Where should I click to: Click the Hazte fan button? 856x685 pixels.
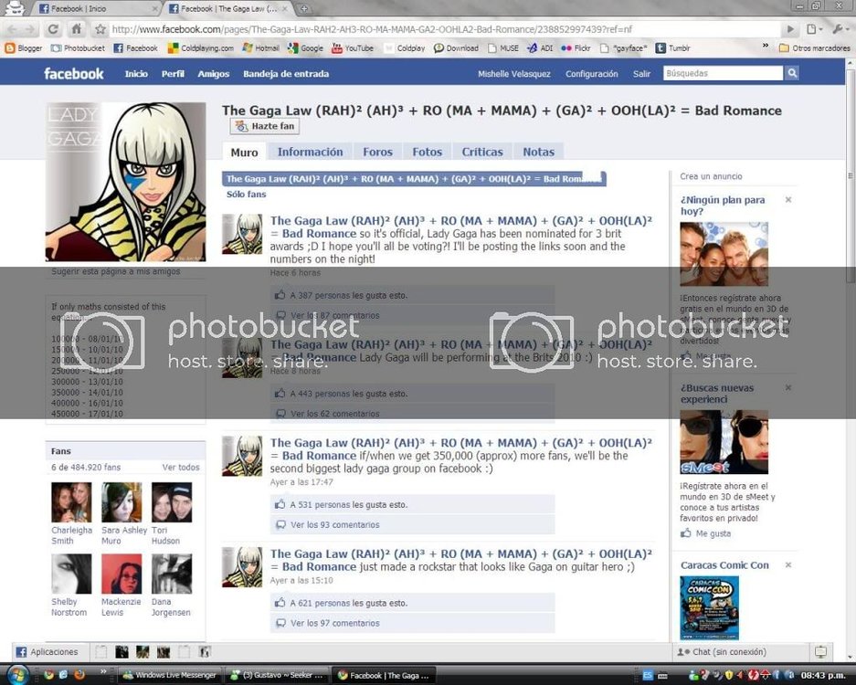265,126
